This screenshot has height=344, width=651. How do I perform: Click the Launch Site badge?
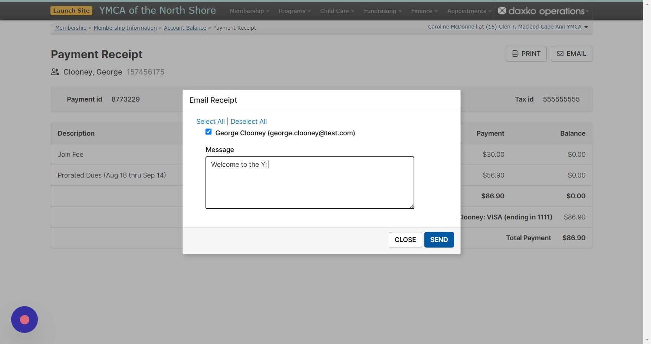[71, 10]
